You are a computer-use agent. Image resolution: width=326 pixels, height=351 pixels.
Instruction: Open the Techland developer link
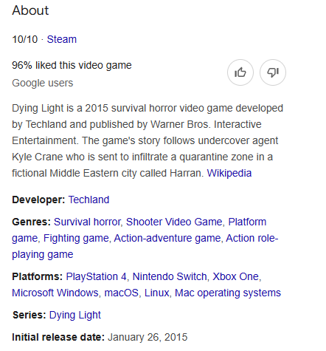[x=89, y=200]
